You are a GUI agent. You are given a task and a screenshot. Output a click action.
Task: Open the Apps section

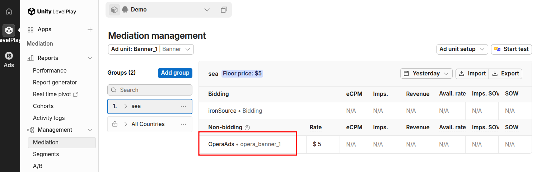[45, 29]
